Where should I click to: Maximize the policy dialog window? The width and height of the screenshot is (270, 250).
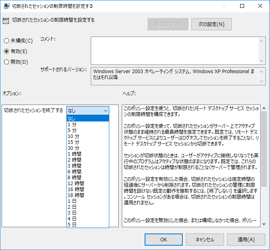(242, 6)
